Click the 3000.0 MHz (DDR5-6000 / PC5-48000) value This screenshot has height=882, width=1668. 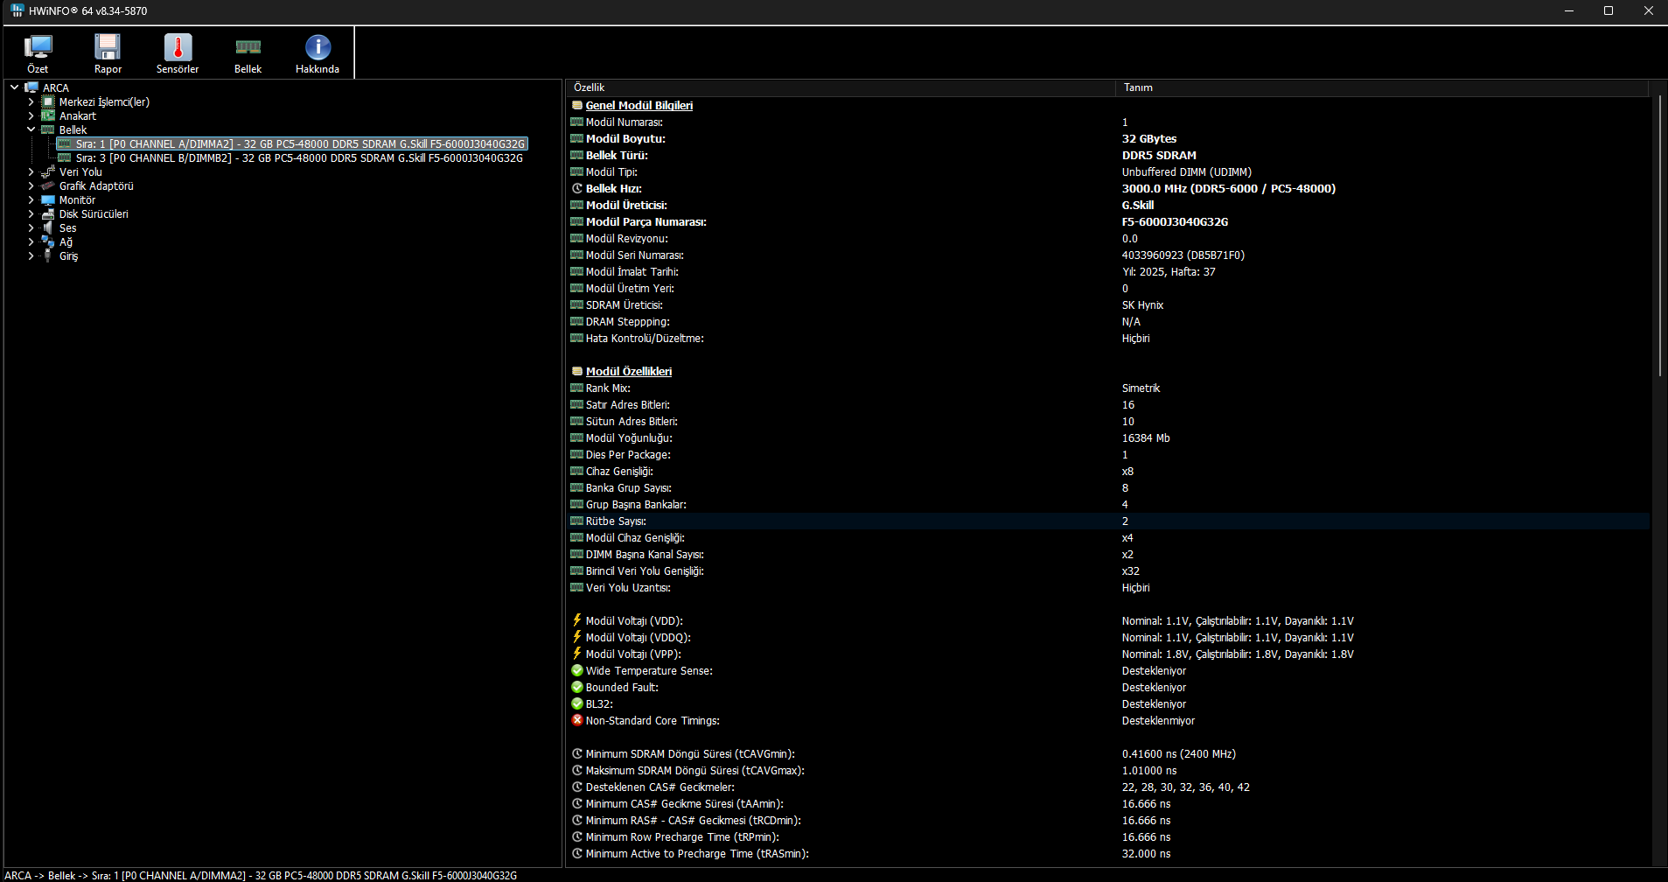(1228, 188)
